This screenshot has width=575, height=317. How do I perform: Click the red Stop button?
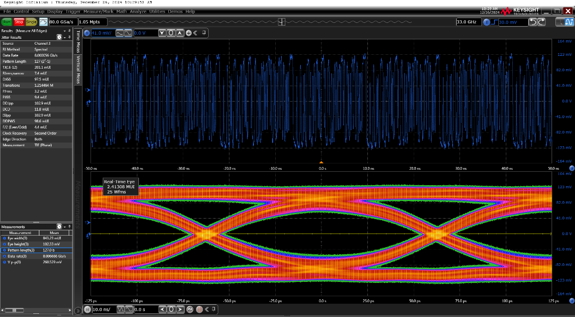tap(19, 22)
